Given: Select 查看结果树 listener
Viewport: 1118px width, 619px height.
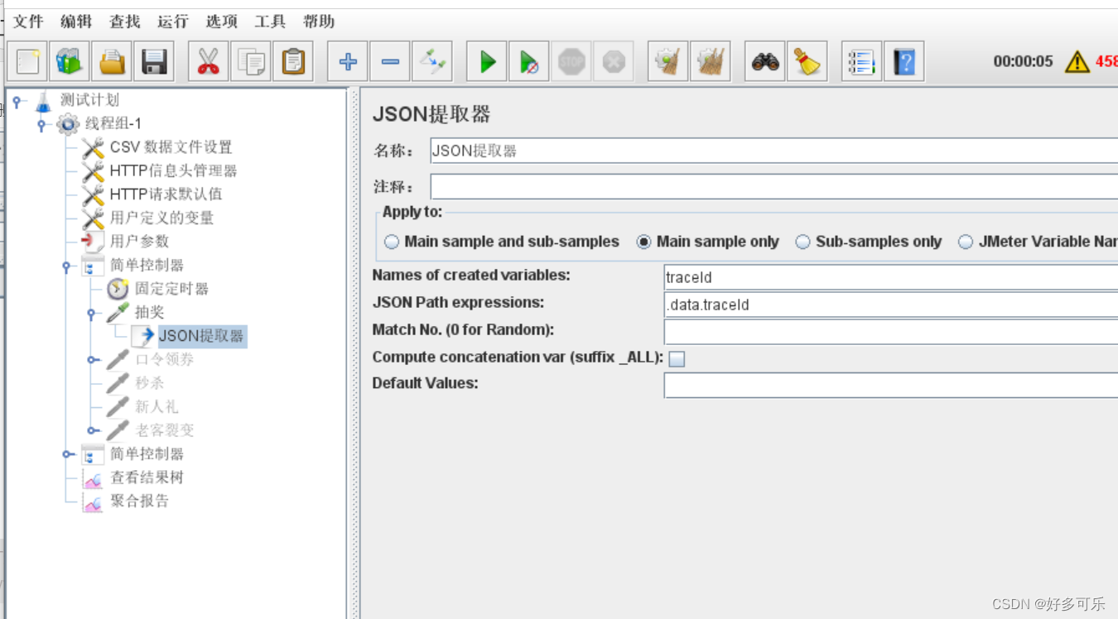Looking at the screenshot, I should click(x=147, y=477).
